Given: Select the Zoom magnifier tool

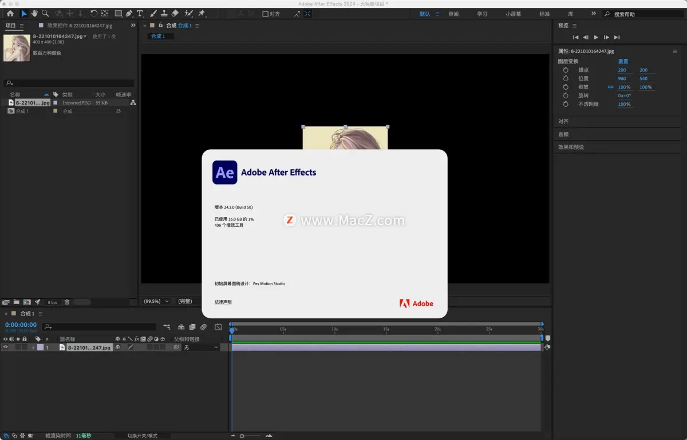Looking at the screenshot, I should (x=45, y=13).
